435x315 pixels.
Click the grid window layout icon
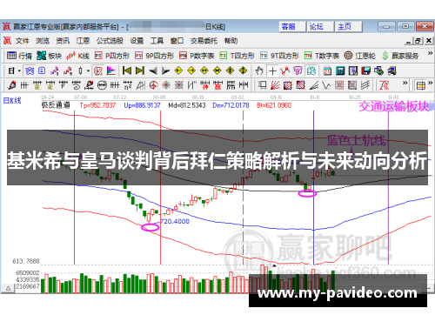pyautogui.click(x=421, y=85)
